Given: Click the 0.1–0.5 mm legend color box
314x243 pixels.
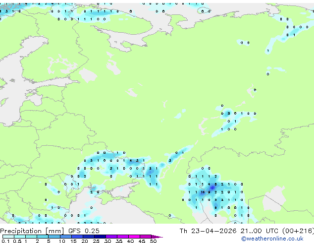Looking at the screenshot, I should click(x=8, y=237).
